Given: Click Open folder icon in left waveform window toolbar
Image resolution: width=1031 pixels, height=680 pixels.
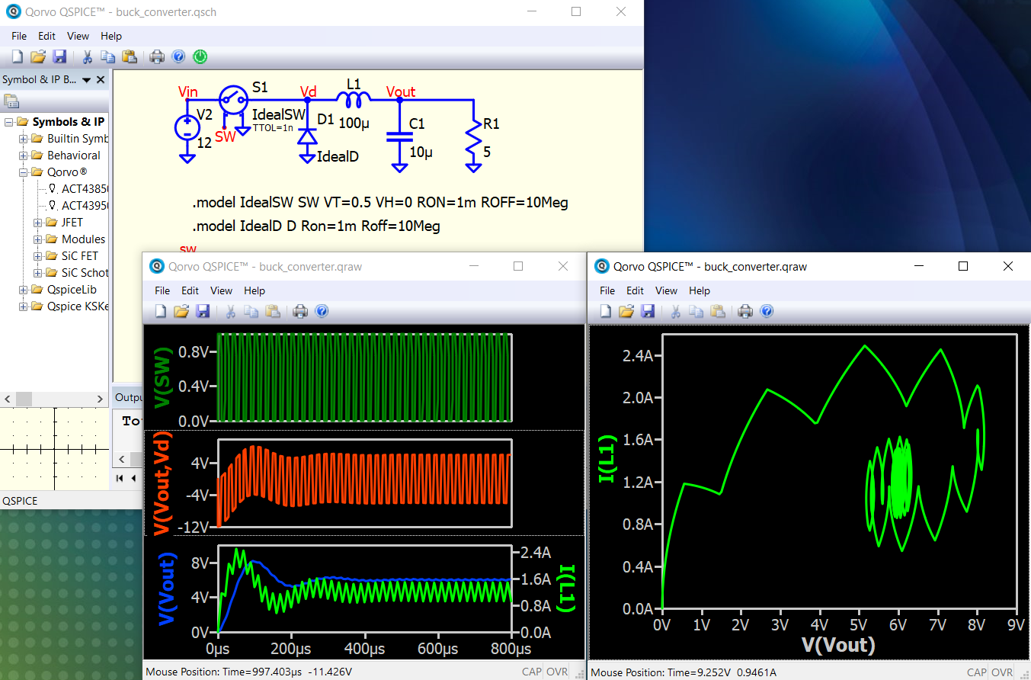Looking at the screenshot, I should 181,311.
